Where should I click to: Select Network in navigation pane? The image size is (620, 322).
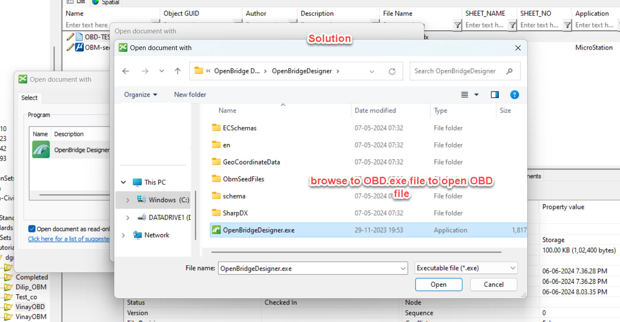151,235
